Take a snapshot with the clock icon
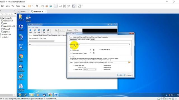The width and height of the screenshot is (179, 100). click(x=43, y=6)
